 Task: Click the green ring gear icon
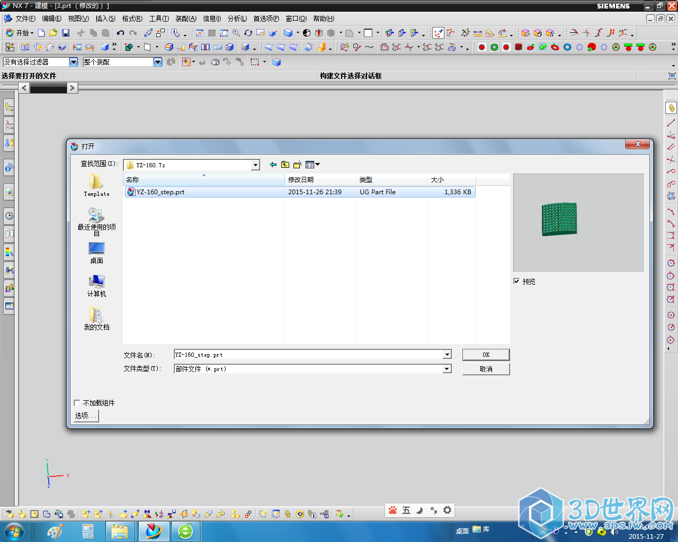494,47
